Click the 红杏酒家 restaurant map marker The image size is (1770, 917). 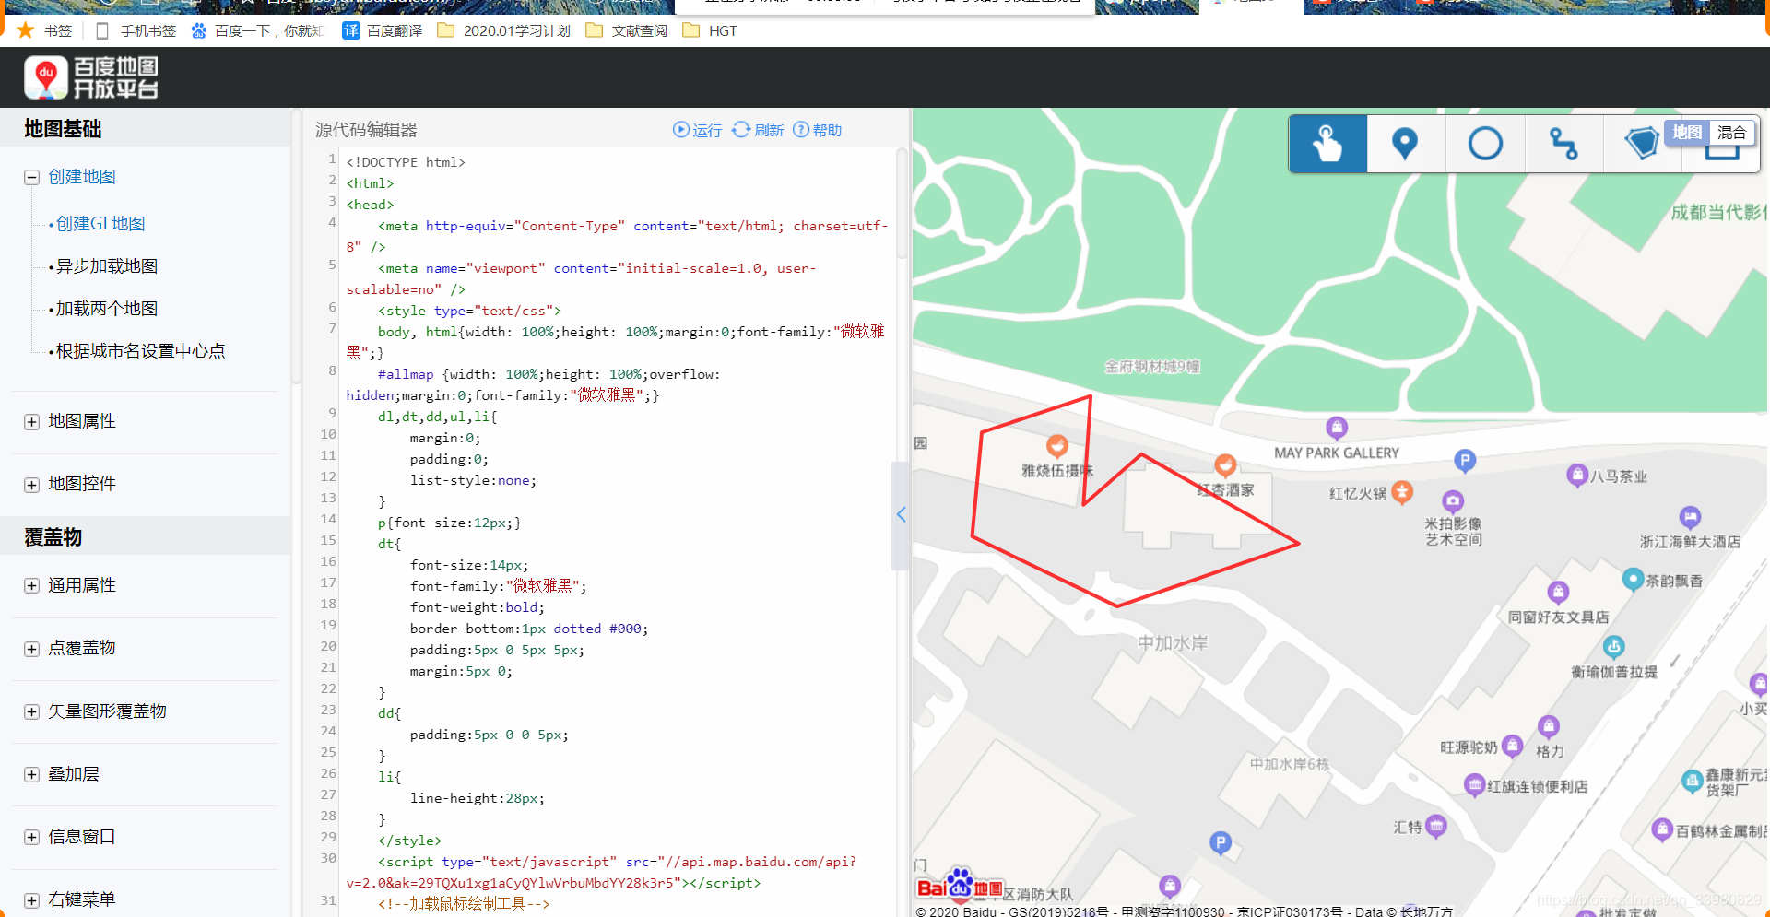(1225, 465)
